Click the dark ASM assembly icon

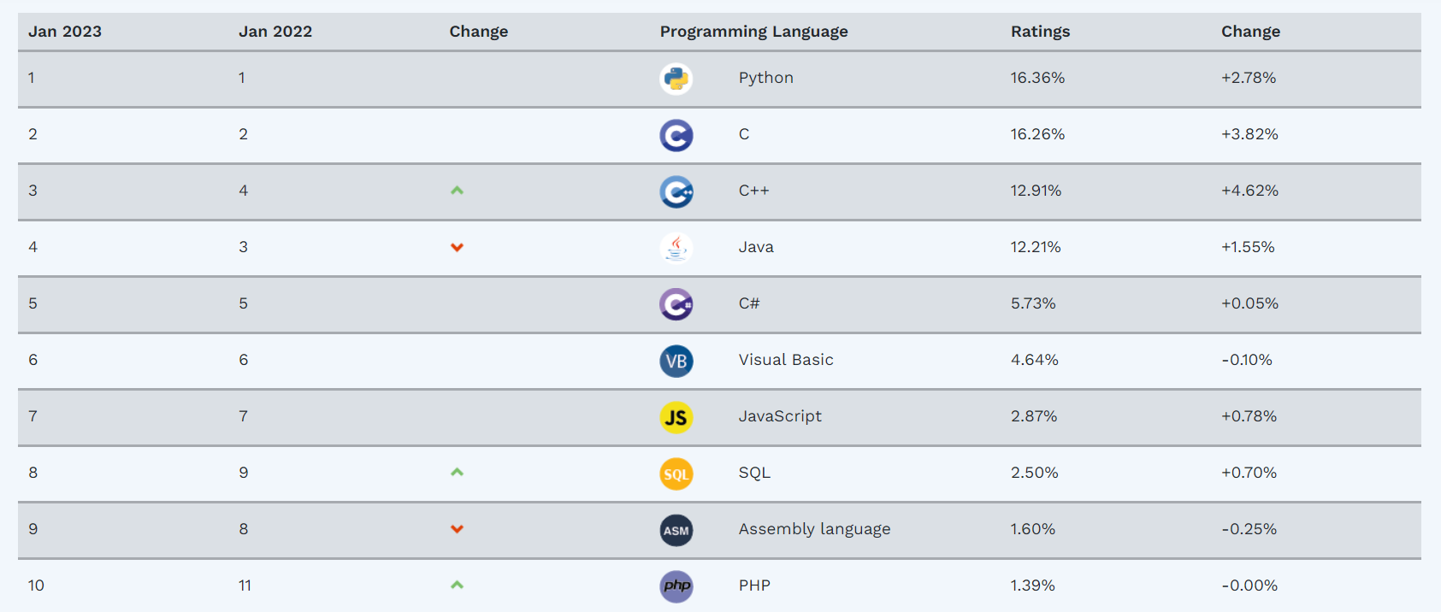676,530
